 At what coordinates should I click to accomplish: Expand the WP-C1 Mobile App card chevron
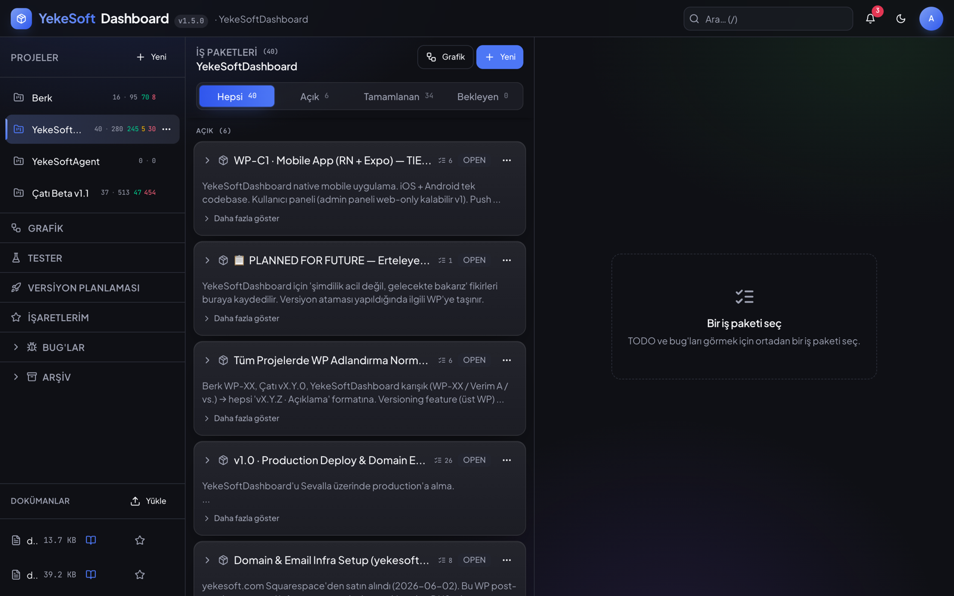tap(207, 160)
